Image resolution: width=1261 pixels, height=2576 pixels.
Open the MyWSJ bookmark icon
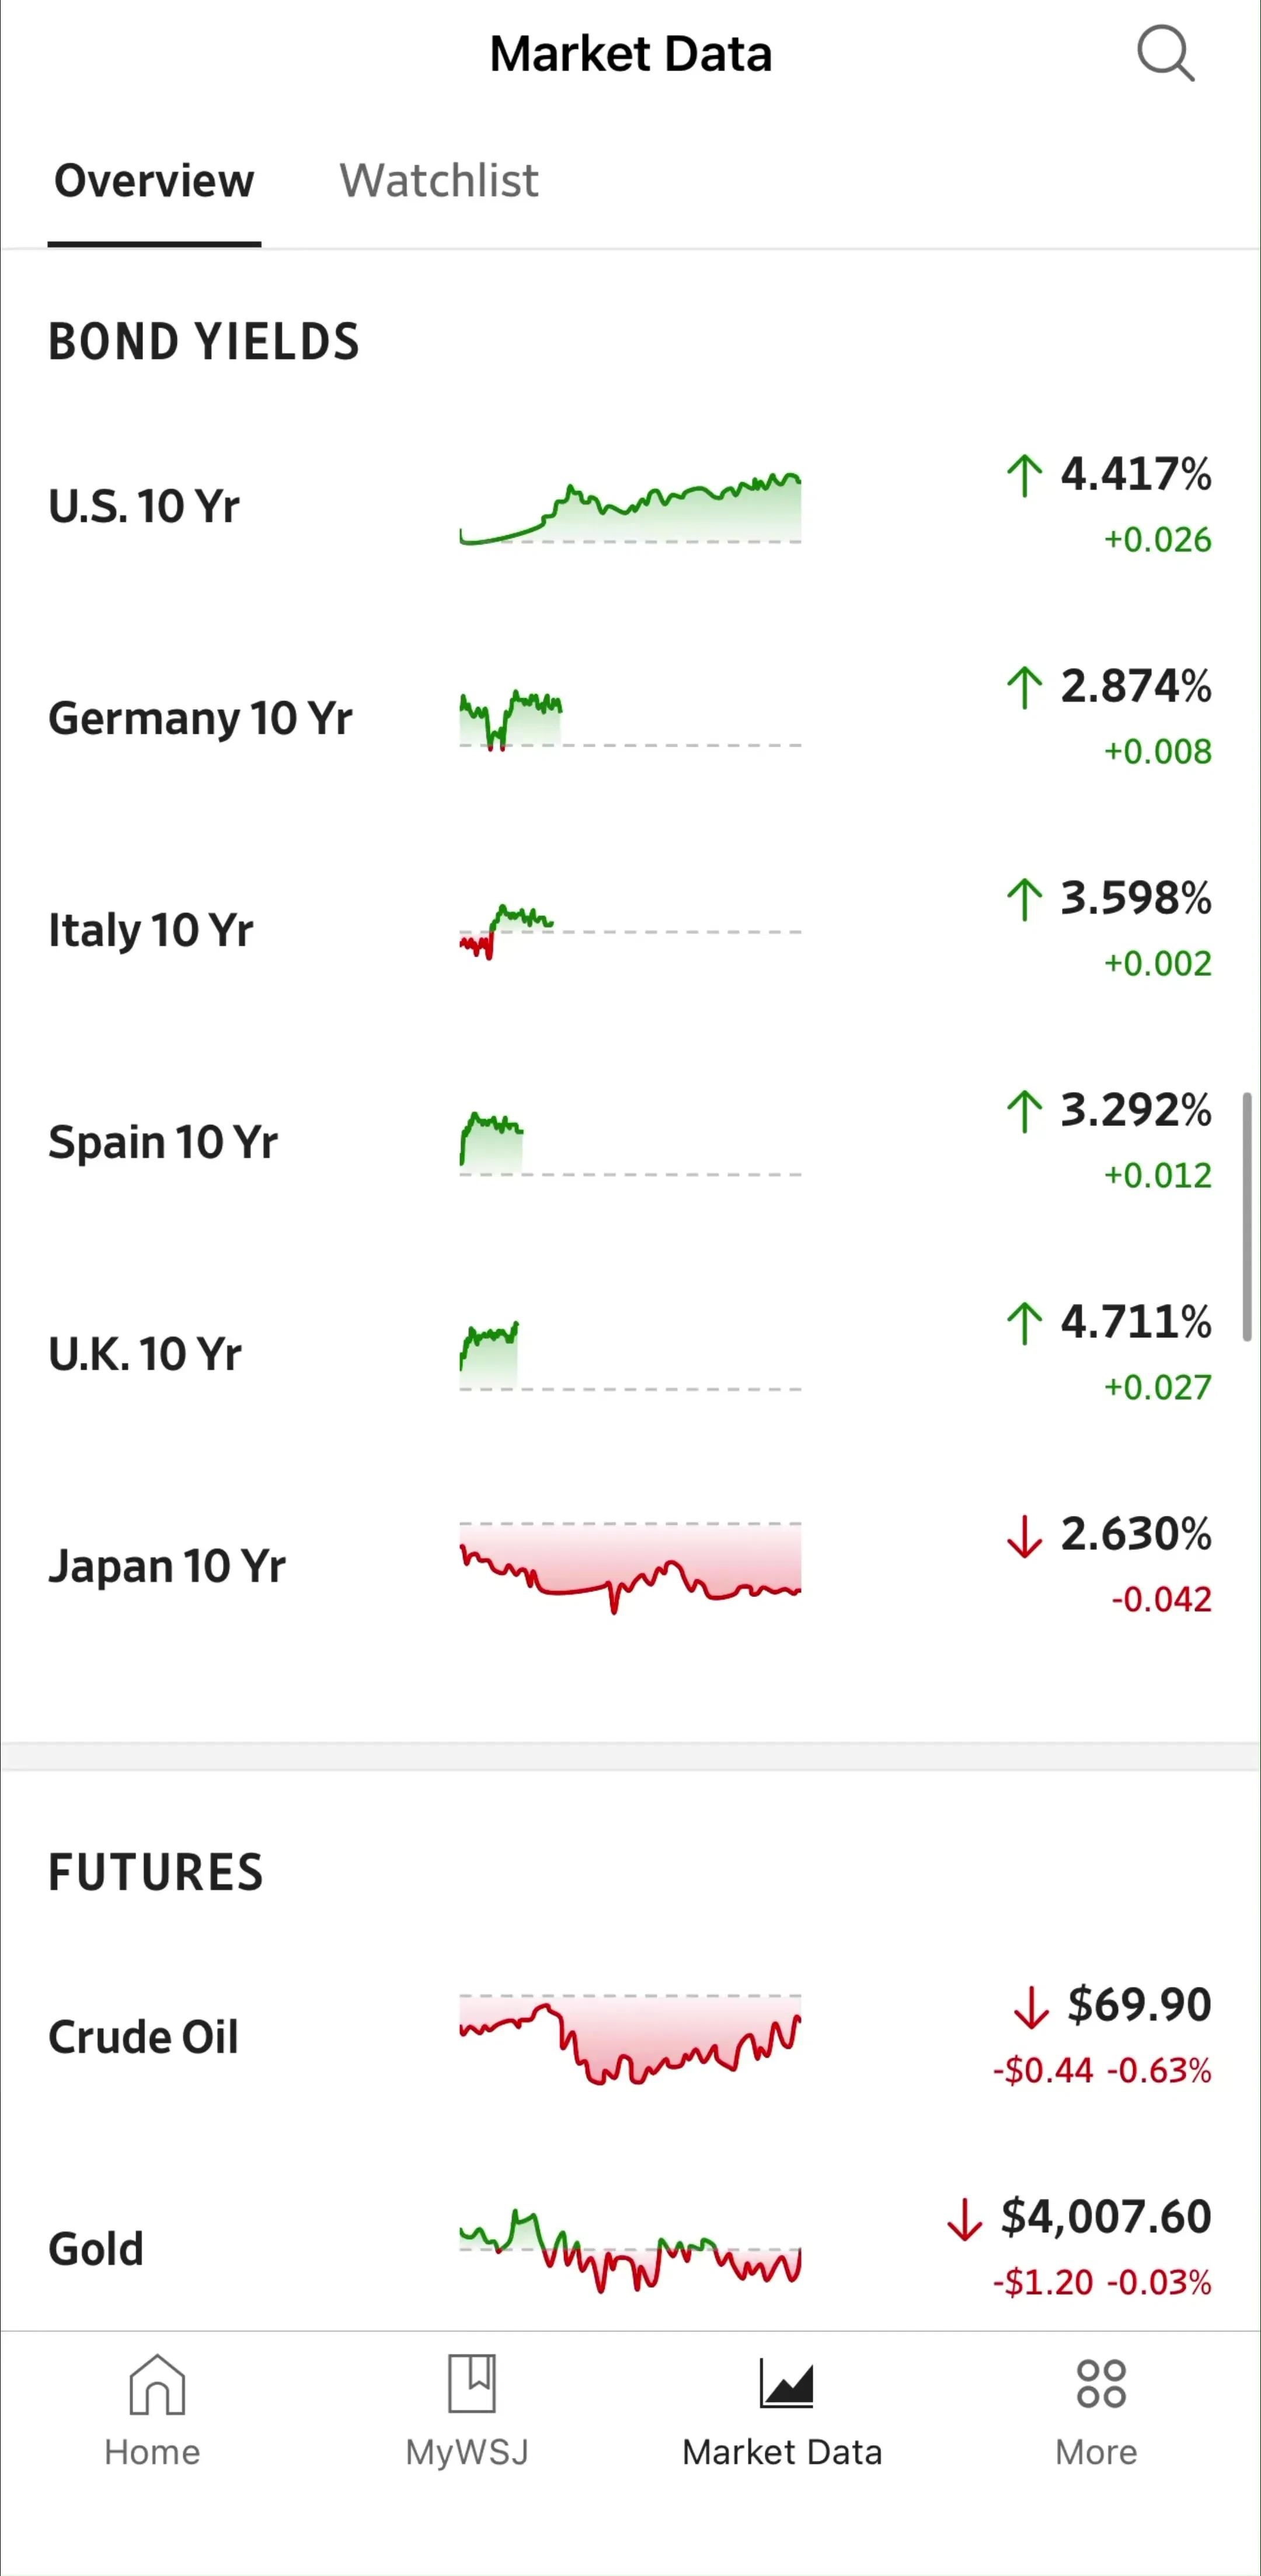[471, 2383]
